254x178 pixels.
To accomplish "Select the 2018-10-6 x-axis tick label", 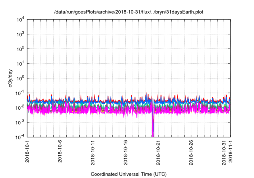I will [x=60, y=152].
